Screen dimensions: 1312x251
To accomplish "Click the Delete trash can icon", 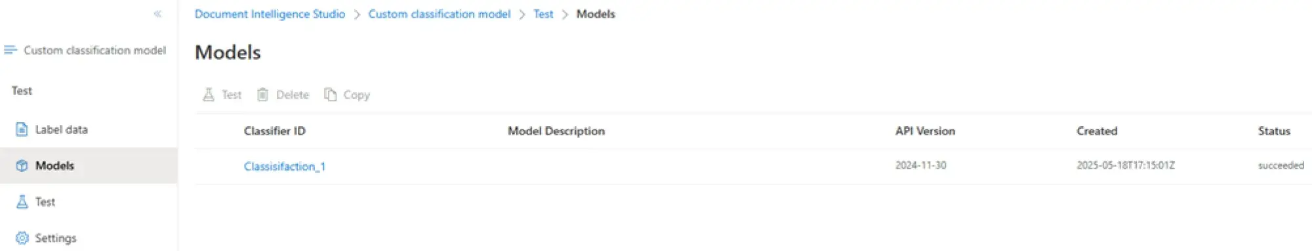I will pos(262,95).
